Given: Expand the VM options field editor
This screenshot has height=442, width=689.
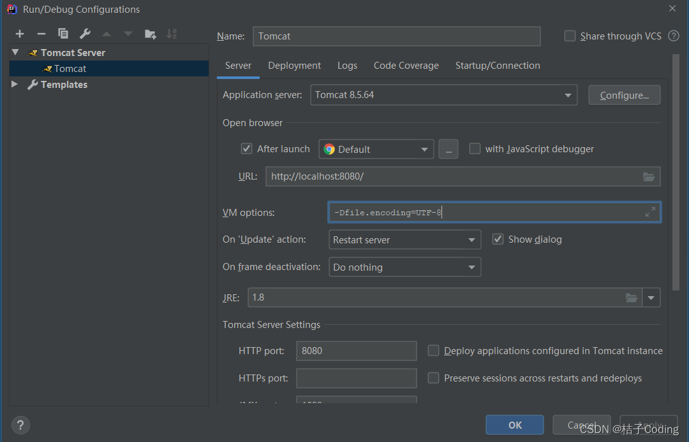Looking at the screenshot, I should [x=650, y=212].
